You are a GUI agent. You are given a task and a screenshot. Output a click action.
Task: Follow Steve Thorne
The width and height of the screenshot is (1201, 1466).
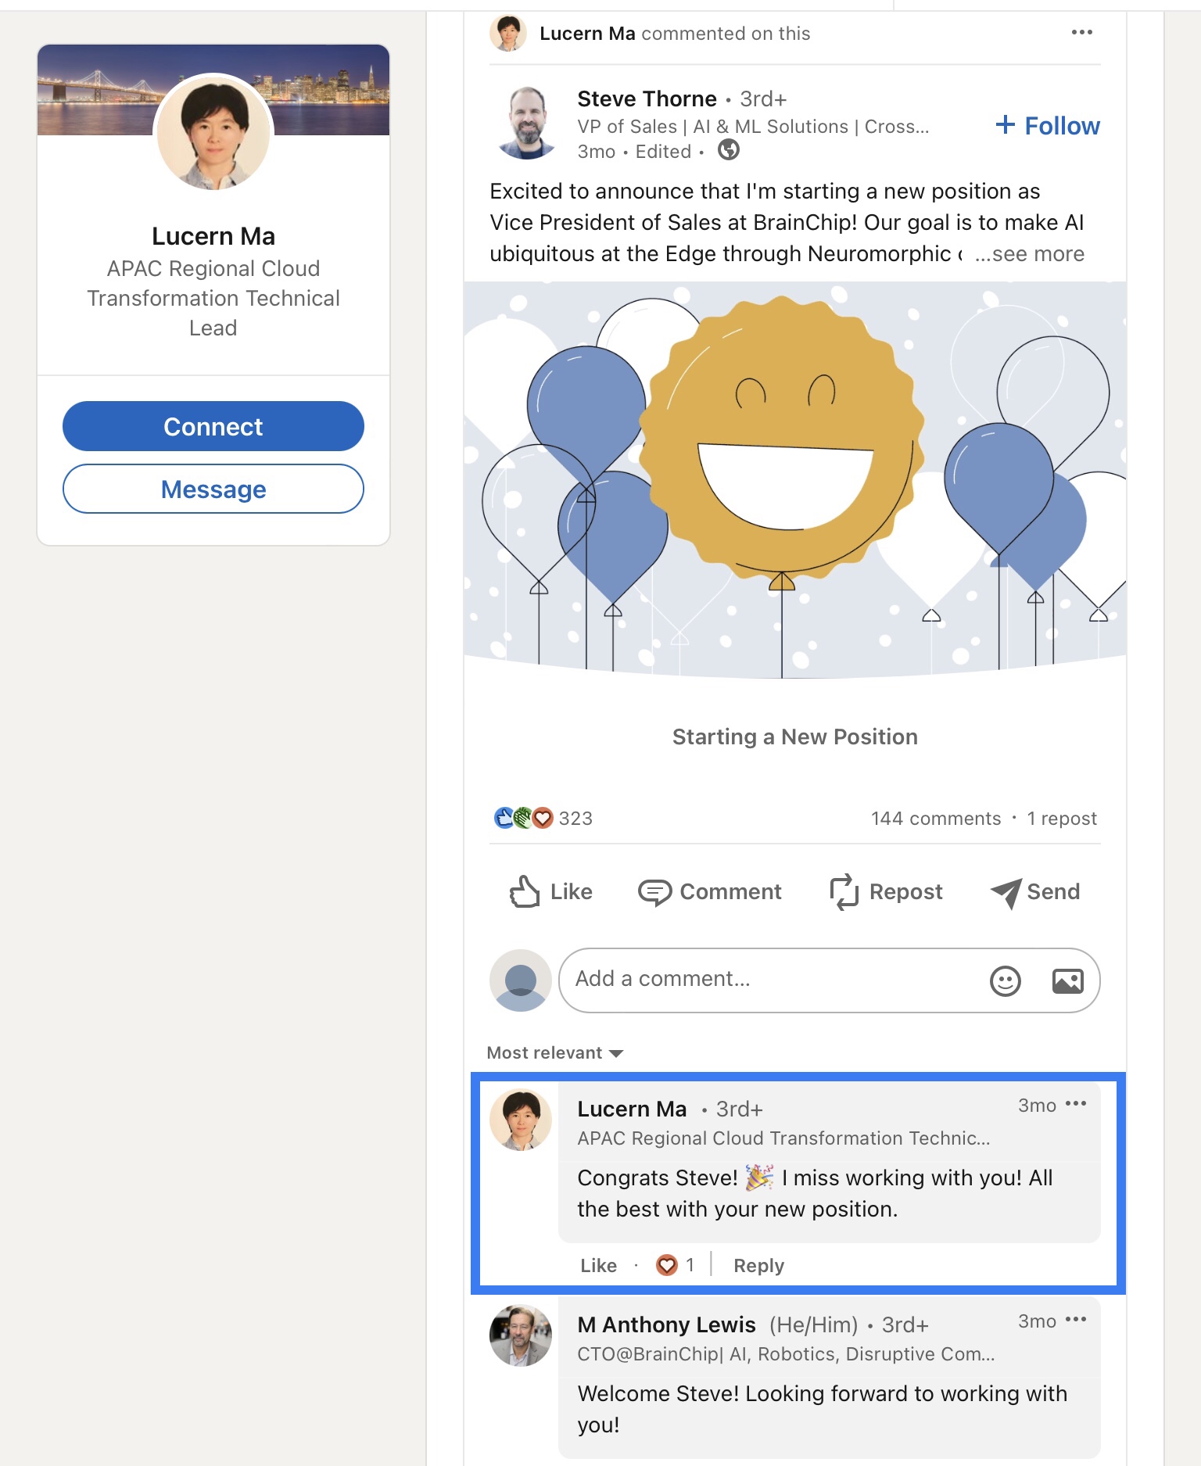(x=1048, y=125)
